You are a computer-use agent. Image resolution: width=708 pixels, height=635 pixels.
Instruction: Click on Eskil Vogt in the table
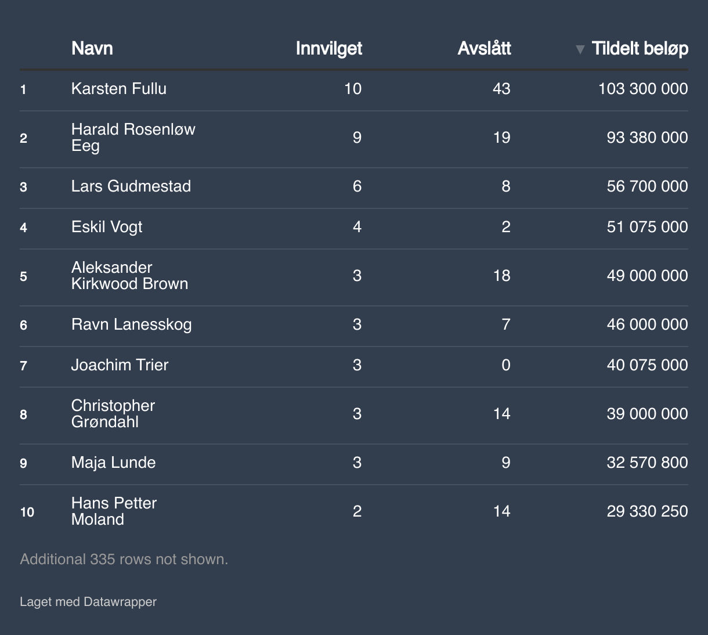click(107, 227)
